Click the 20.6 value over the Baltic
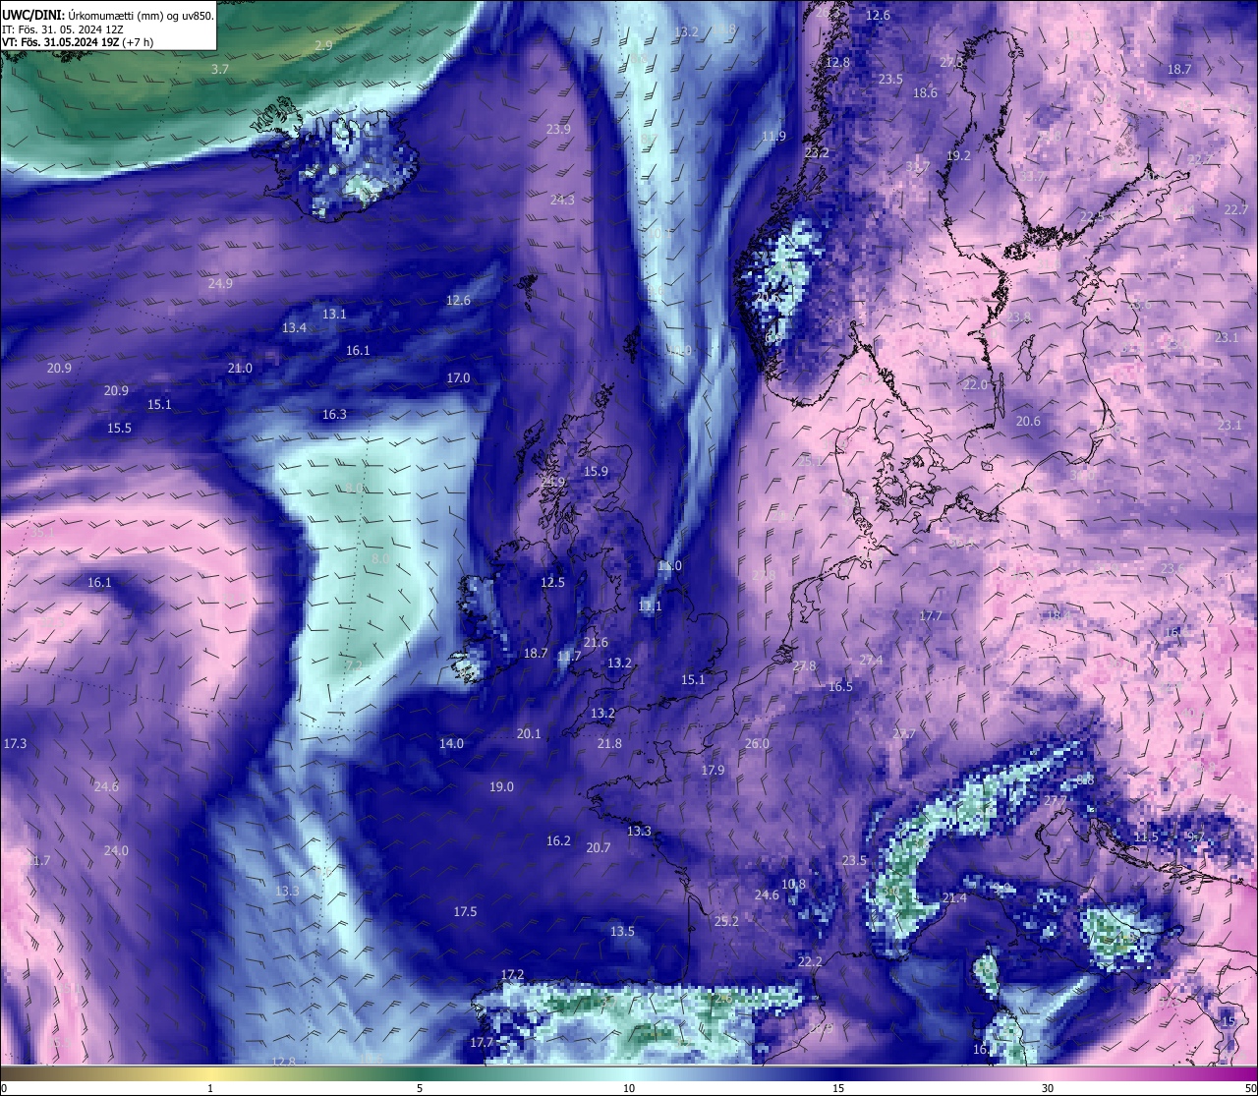 tap(1028, 421)
